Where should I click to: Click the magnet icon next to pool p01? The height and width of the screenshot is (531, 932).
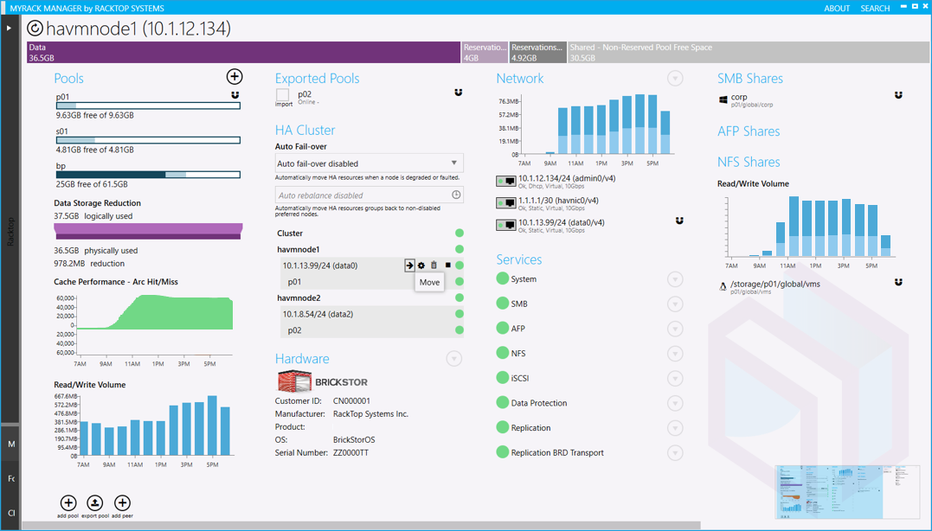coord(235,95)
